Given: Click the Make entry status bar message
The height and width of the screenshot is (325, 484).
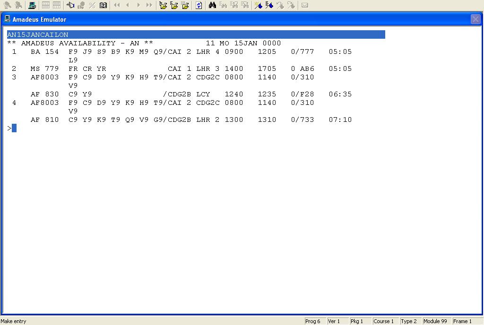Looking at the screenshot, I should [13, 321].
